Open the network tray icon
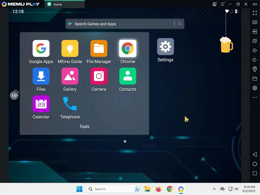Viewport: 260px width, 195px height. (230, 189)
